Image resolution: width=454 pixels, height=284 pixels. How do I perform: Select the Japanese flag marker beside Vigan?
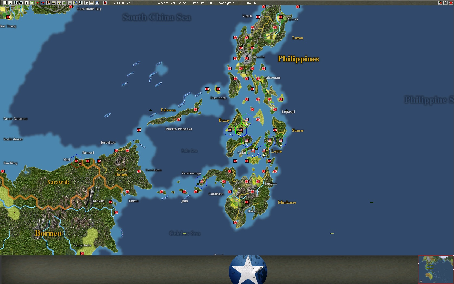click(x=258, y=17)
